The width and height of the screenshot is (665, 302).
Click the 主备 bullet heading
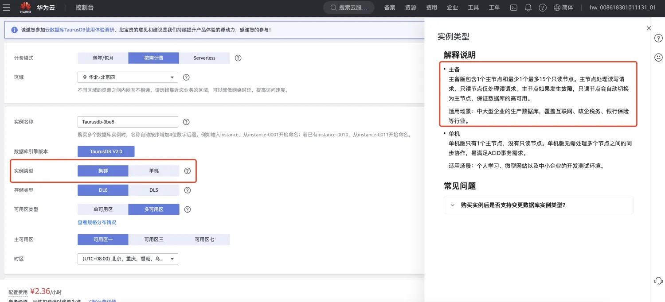click(x=454, y=70)
